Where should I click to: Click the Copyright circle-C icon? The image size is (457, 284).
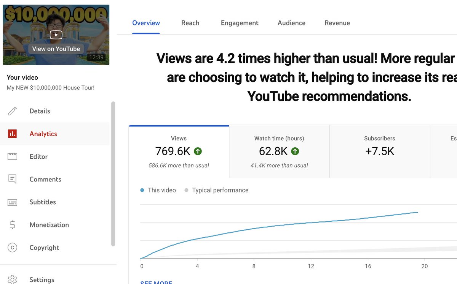coord(12,248)
